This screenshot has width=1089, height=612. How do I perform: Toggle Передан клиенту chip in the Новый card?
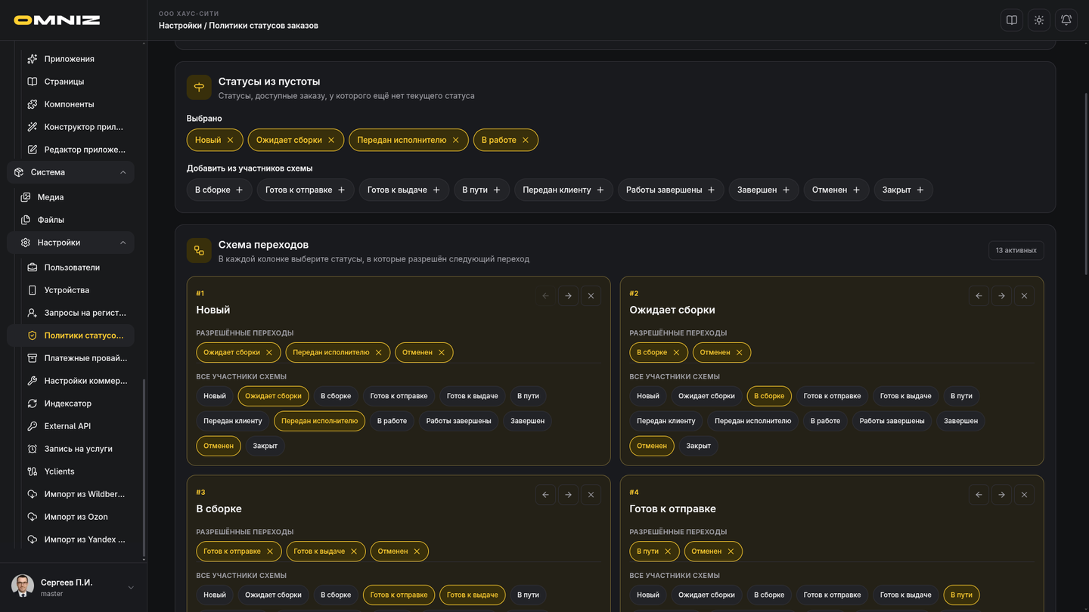[x=233, y=421]
